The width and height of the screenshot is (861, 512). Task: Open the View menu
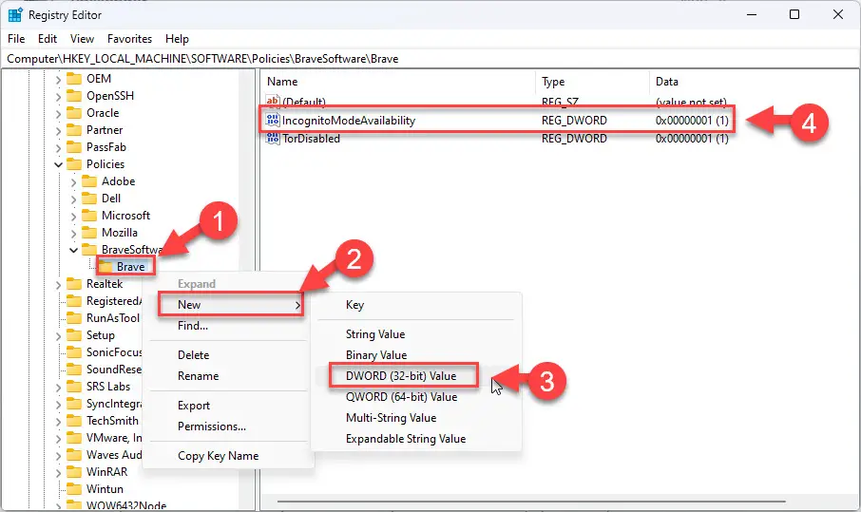[x=82, y=39]
